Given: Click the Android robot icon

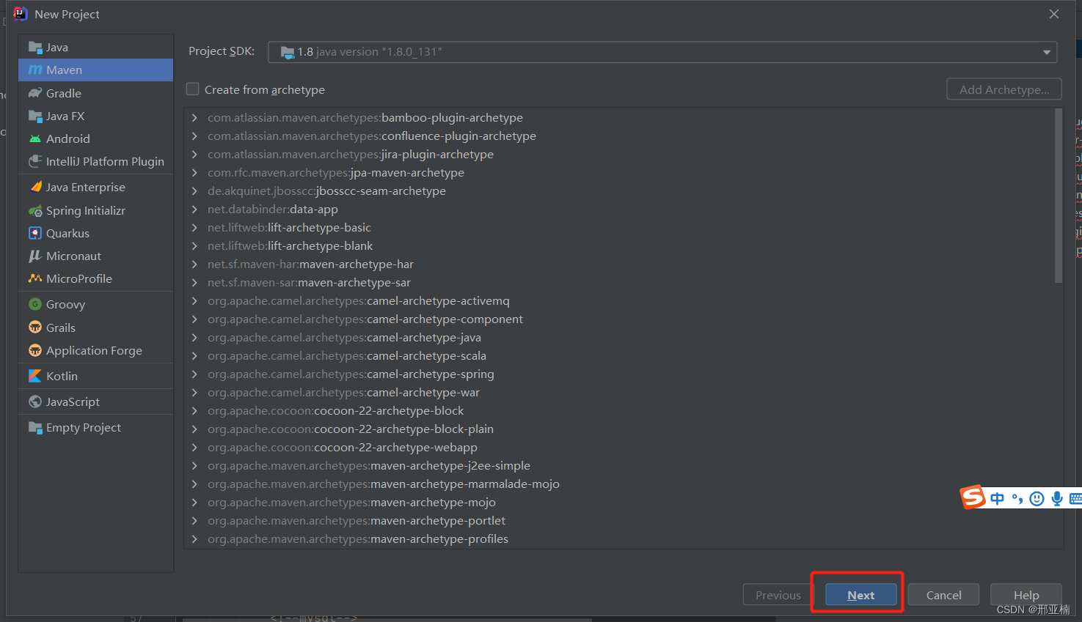Looking at the screenshot, I should pos(35,139).
